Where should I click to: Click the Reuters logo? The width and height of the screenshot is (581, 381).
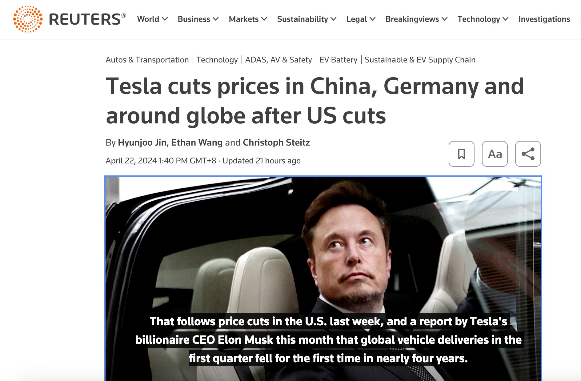point(70,19)
